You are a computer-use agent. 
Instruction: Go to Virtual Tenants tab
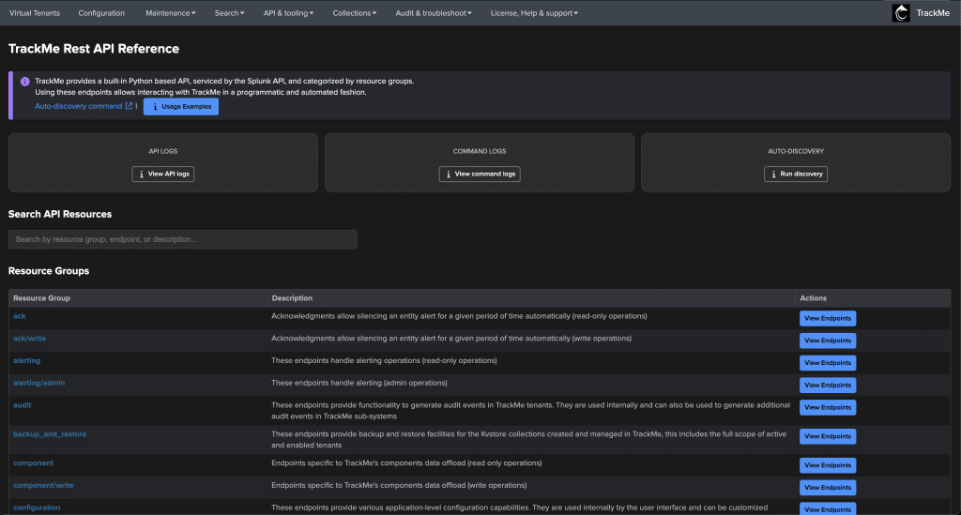tap(34, 13)
